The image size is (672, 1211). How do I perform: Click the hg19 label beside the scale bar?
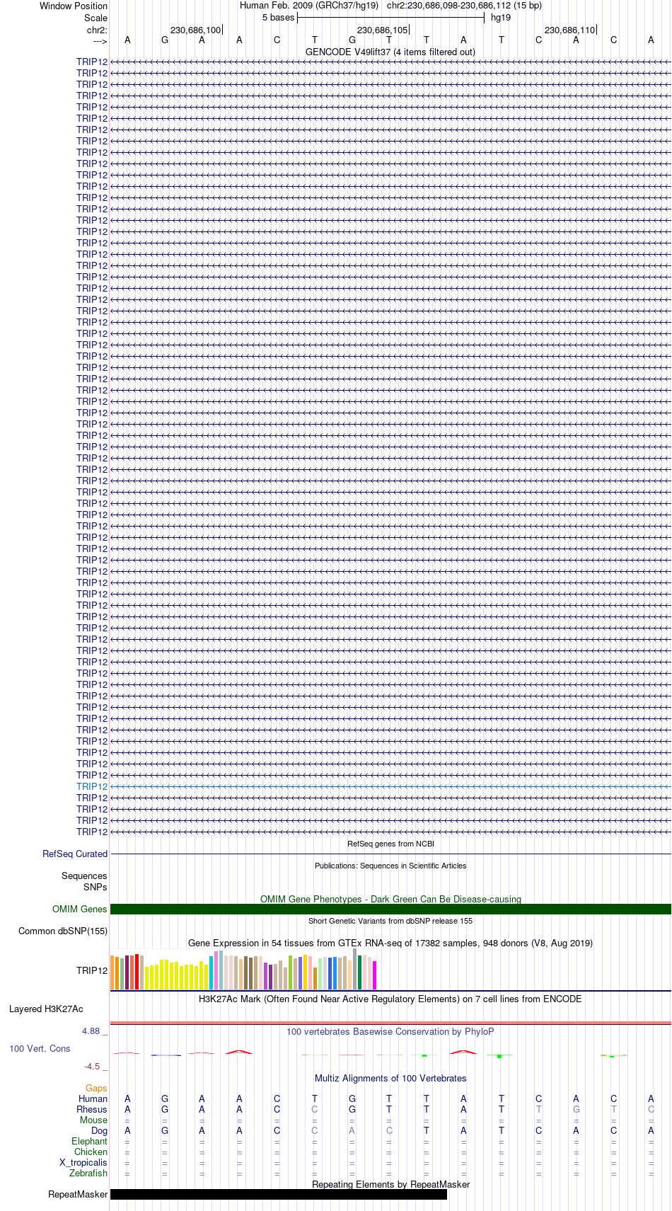(501, 18)
